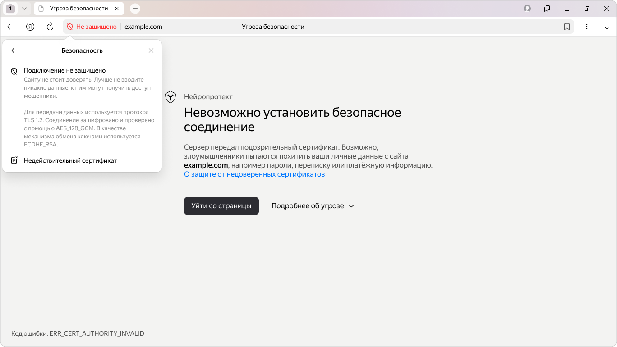617x347 pixels.
Task: Click the back navigation arrow
Action: pos(10,27)
